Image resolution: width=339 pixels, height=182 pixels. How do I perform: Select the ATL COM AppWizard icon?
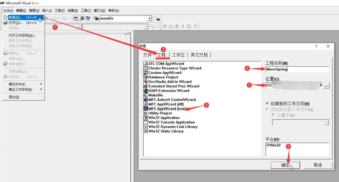coord(146,64)
